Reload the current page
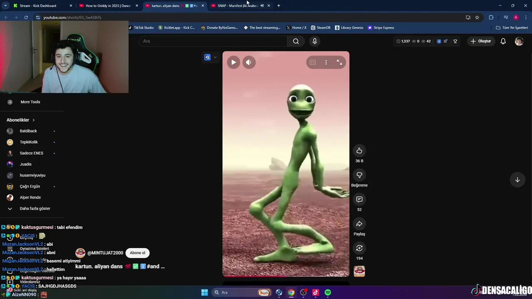 tap(26, 17)
